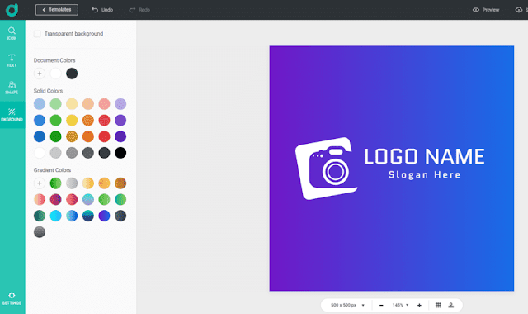The image size is (528, 314).
Task: Apply the dark gray gradient in last row
Action: pos(40,232)
